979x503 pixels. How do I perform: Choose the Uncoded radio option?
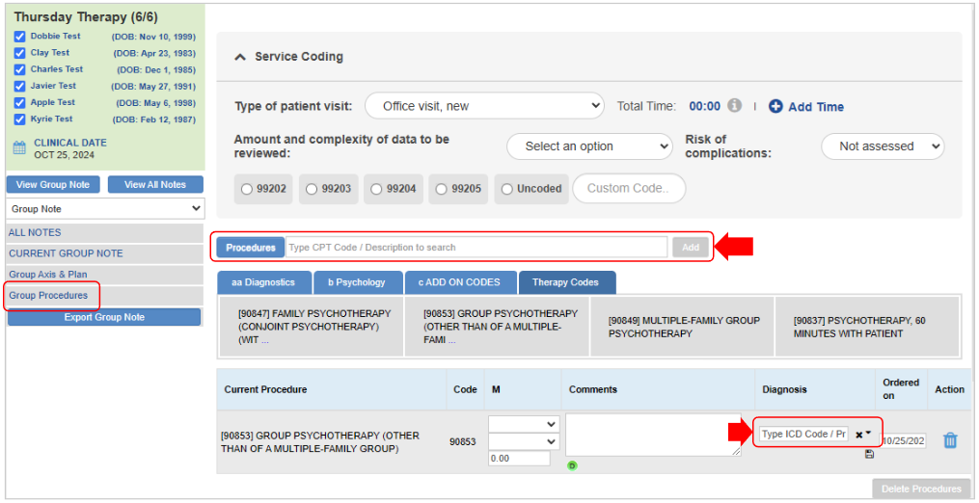[507, 189]
